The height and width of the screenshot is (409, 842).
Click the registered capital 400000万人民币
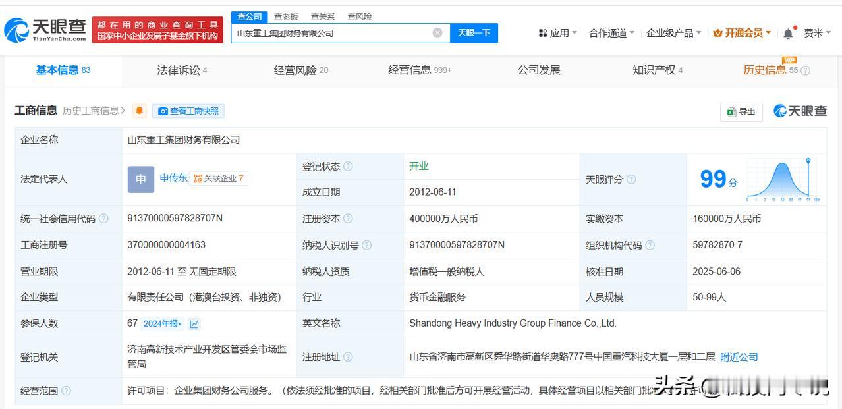pyautogui.click(x=443, y=218)
